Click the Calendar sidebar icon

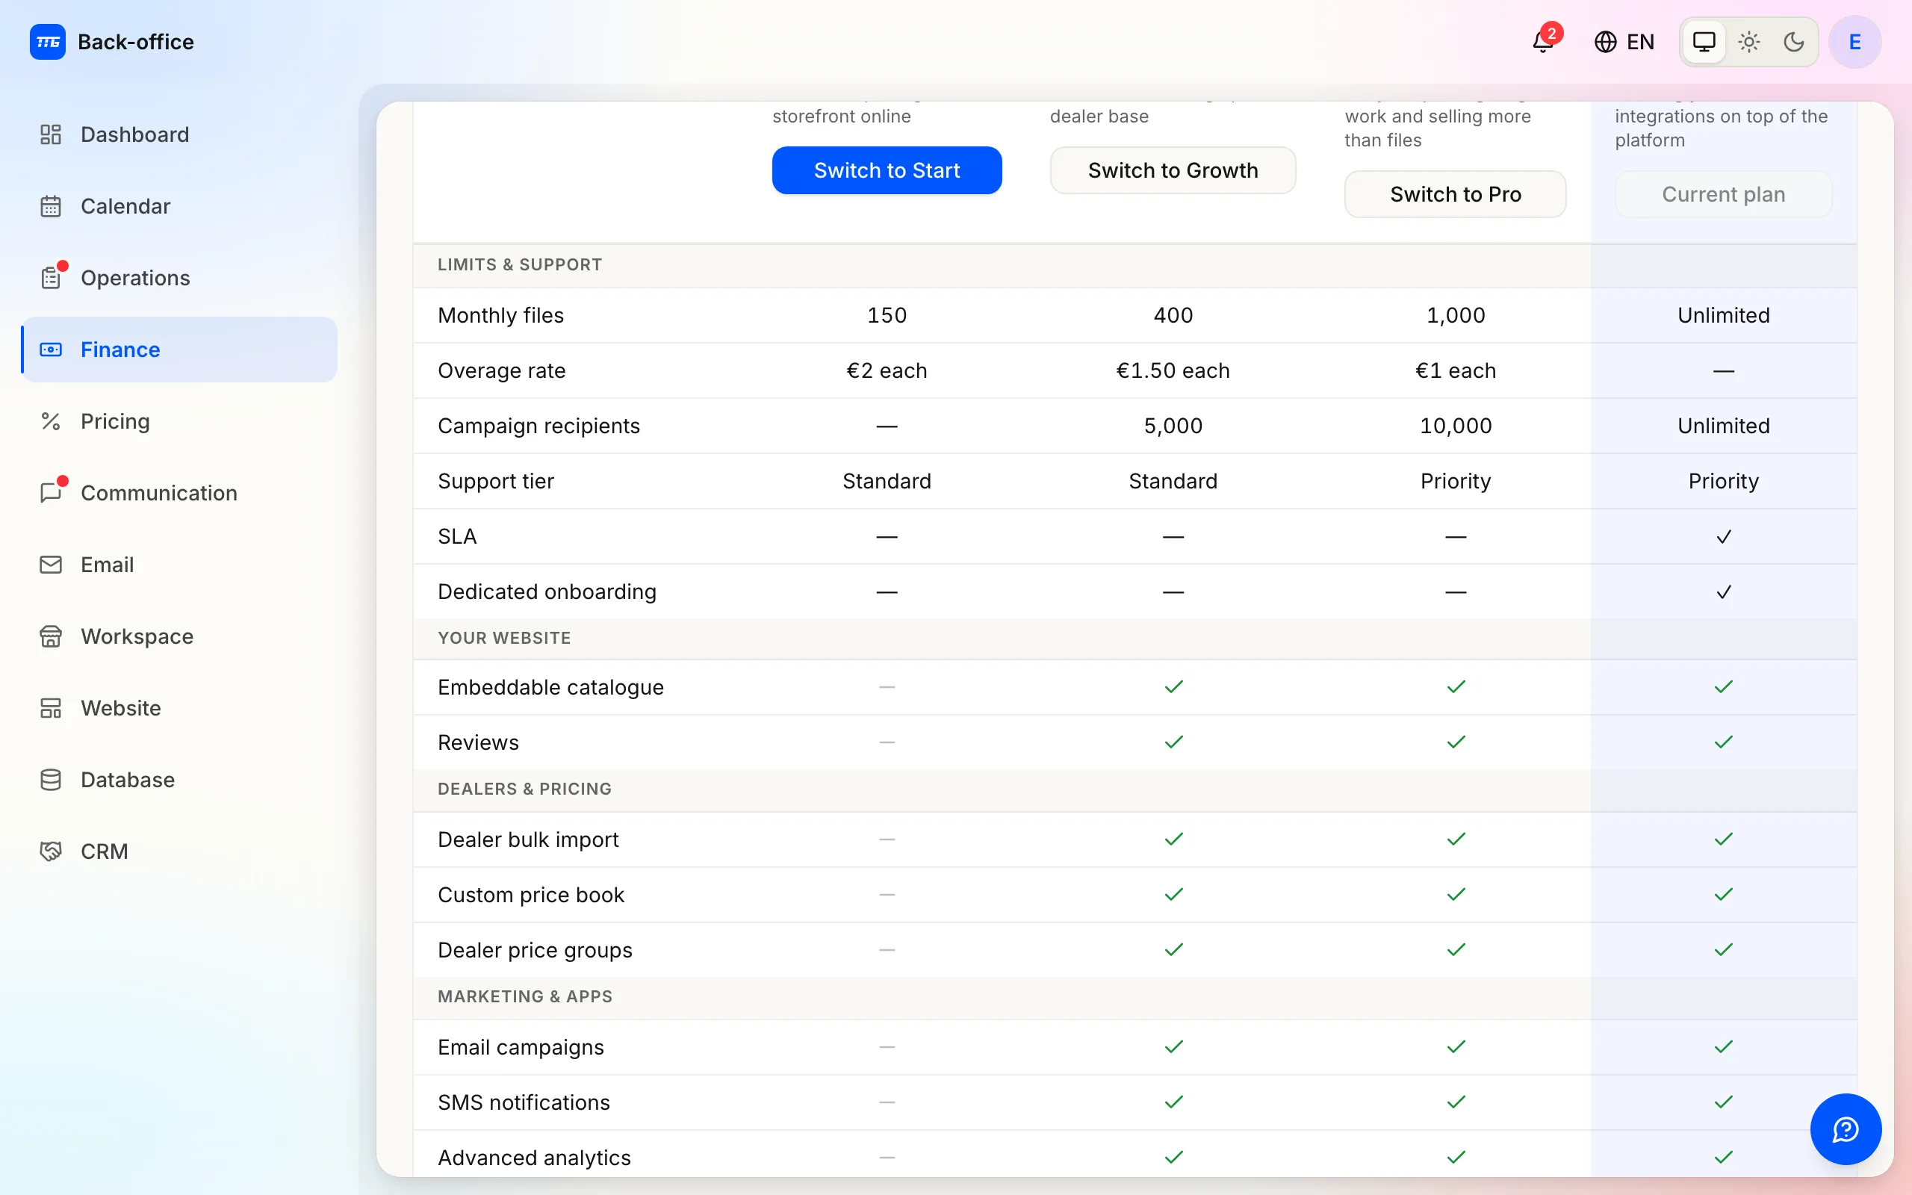tap(51, 206)
